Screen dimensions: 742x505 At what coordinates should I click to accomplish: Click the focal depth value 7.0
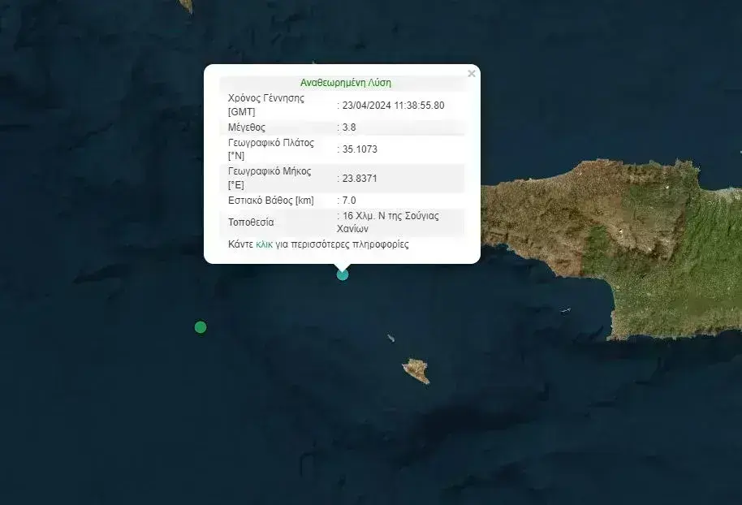point(349,201)
